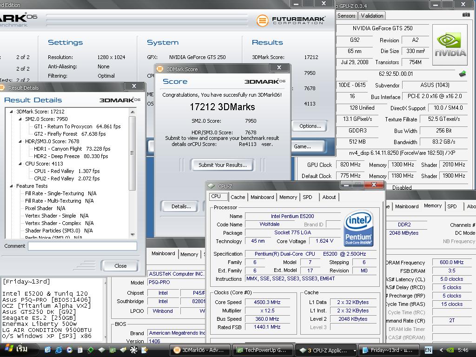The width and height of the screenshot is (476, 357).
Task: Collapse the SM2.0 Score tree node
Action: (x=20, y=119)
